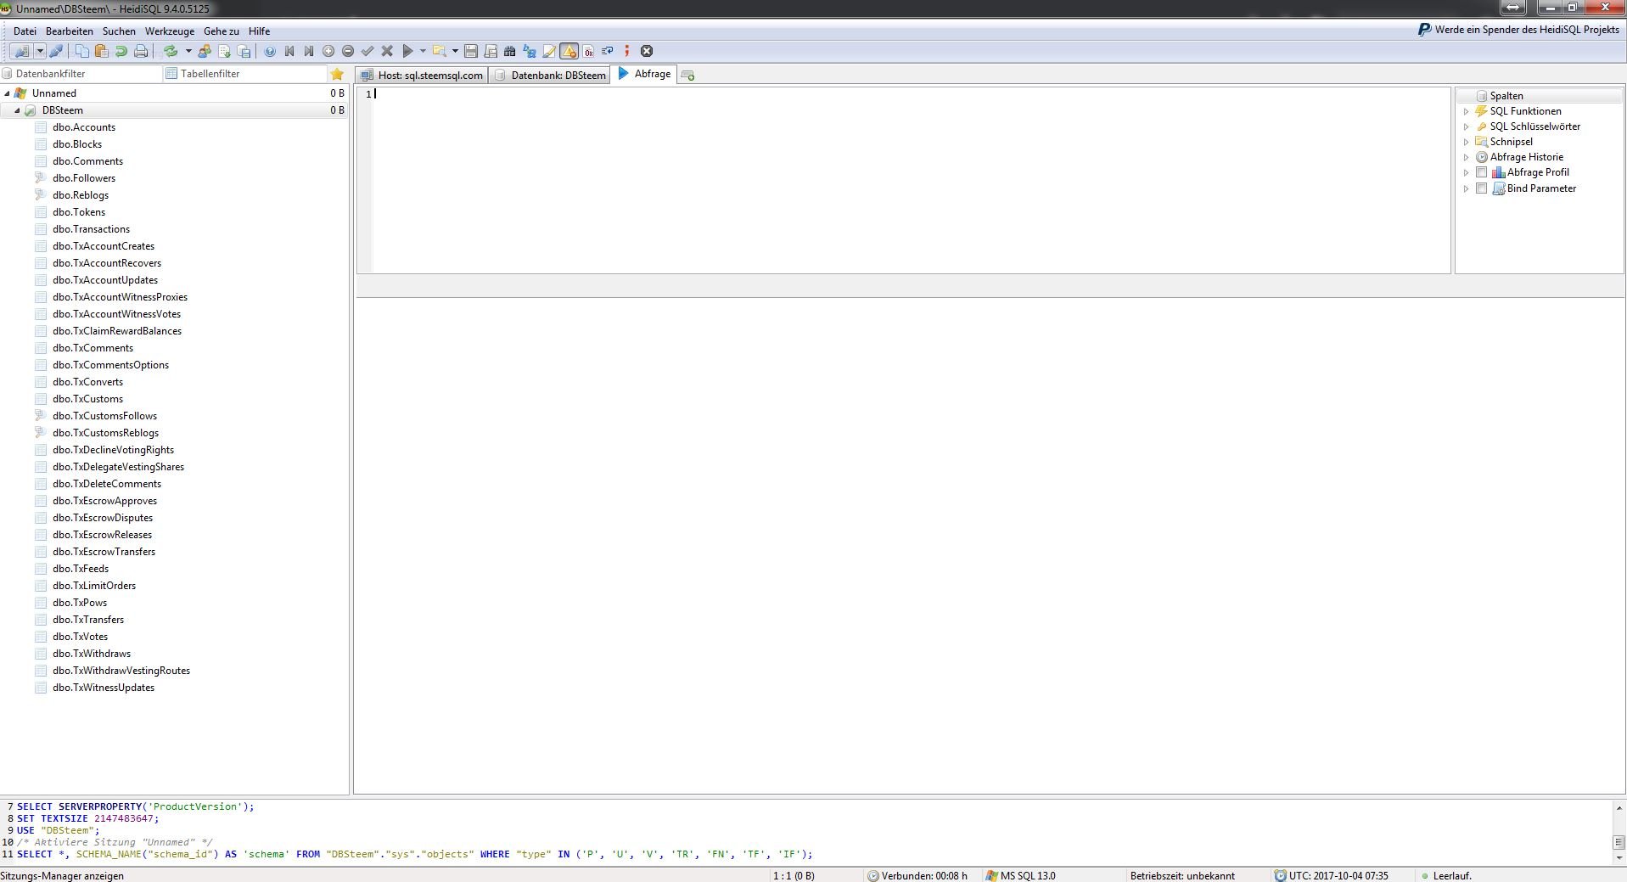Viewport: 1627px width, 882px height.
Task: Click the Print icon in toolbar
Action: coord(141,51)
